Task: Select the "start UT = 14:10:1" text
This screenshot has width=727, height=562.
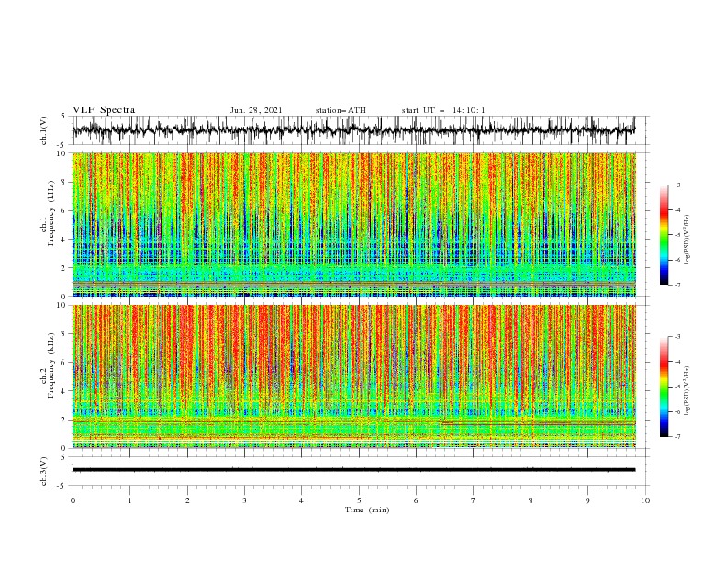Action: click(443, 110)
